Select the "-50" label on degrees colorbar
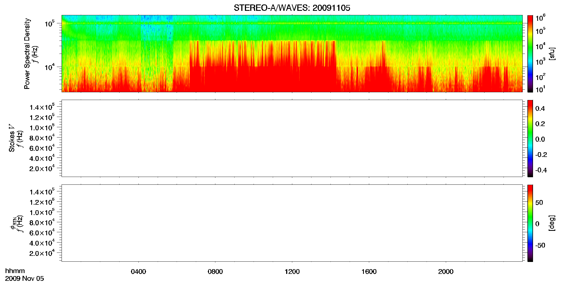Viewport: 584px width, 300px height. point(540,245)
